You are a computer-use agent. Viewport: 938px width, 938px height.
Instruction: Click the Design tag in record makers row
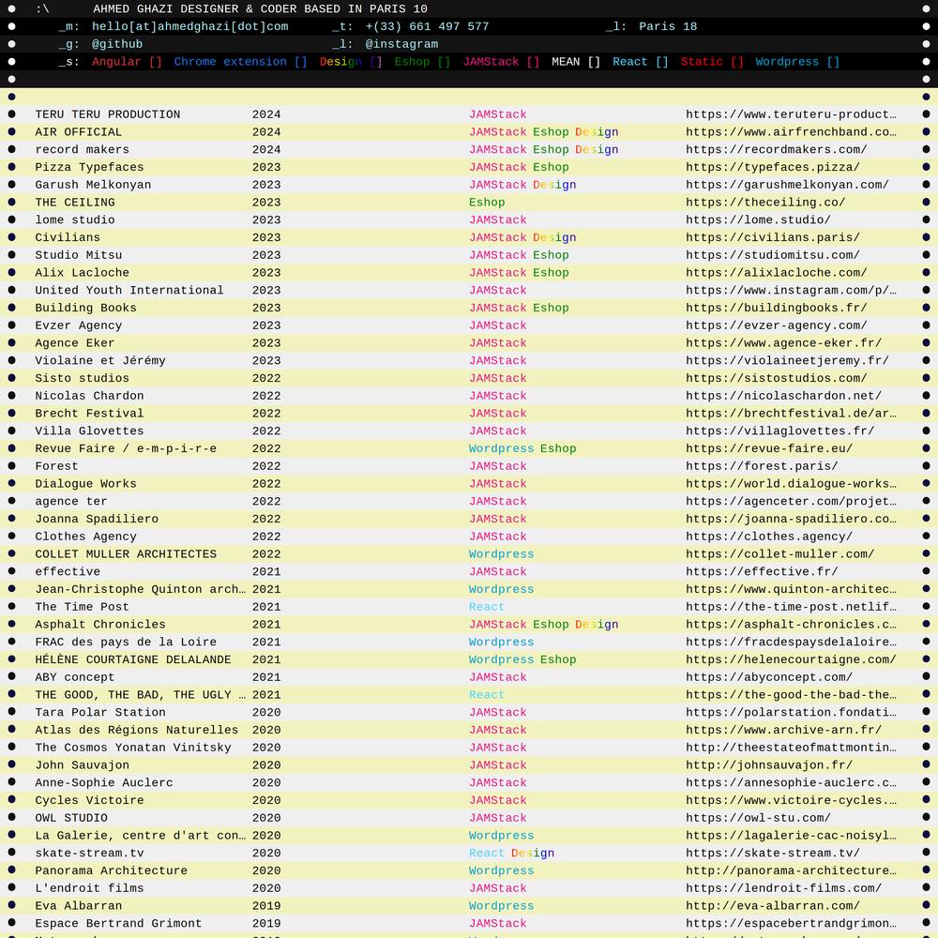597,149
